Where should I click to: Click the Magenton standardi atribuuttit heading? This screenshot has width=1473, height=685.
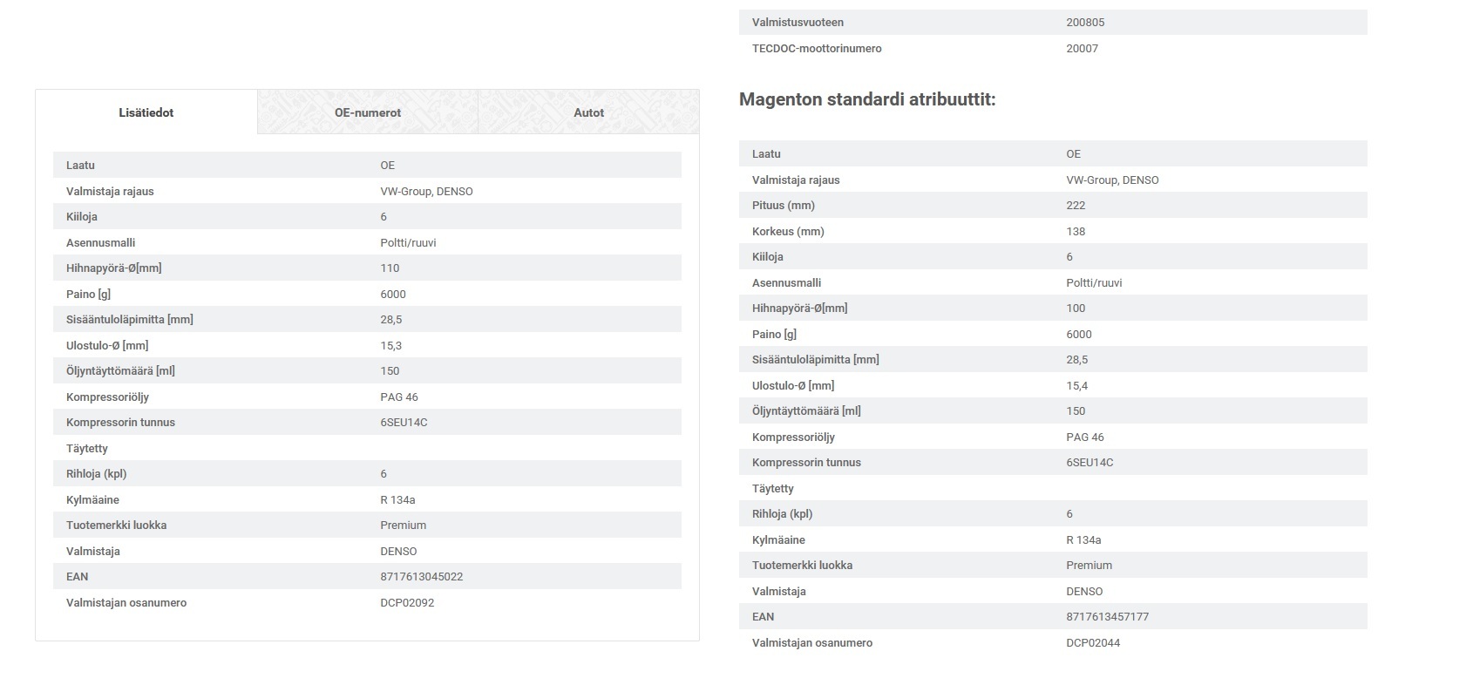(x=866, y=99)
